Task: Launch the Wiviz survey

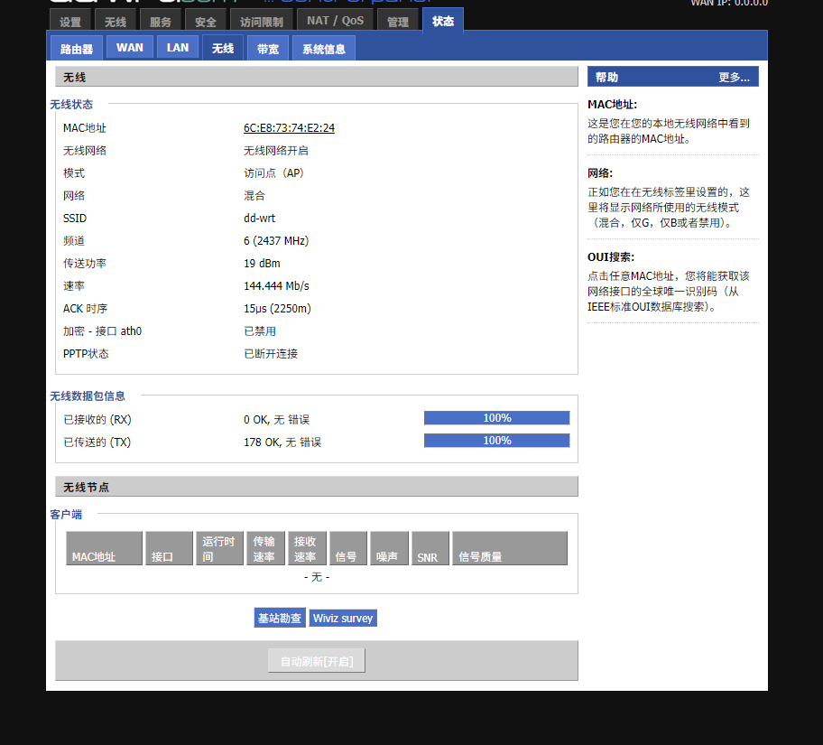Action: [x=343, y=618]
